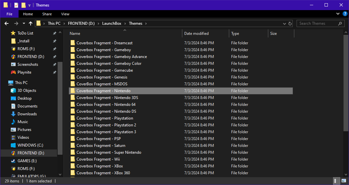Click the New folder quick access icon
Image resolution: width=349 pixels, height=185 pixels.
coord(23,5)
